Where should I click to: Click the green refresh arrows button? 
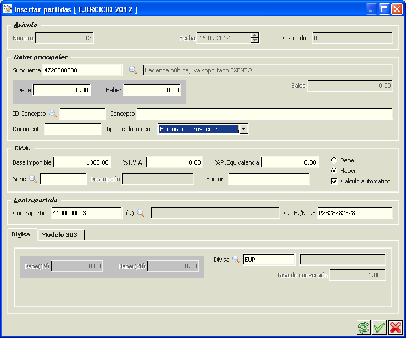pos(364,328)
